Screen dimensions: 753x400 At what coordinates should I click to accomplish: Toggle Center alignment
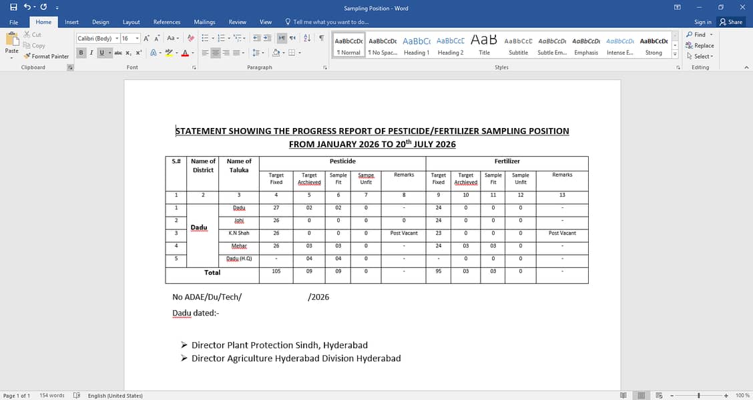point(216,53)
